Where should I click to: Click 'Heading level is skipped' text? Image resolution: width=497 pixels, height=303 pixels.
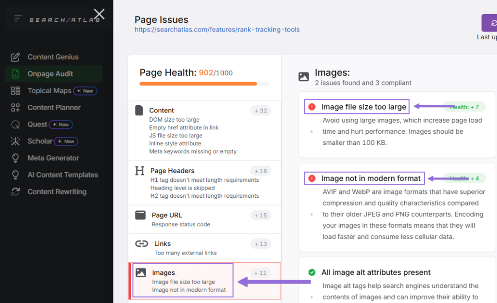click(x=182, y=188)
